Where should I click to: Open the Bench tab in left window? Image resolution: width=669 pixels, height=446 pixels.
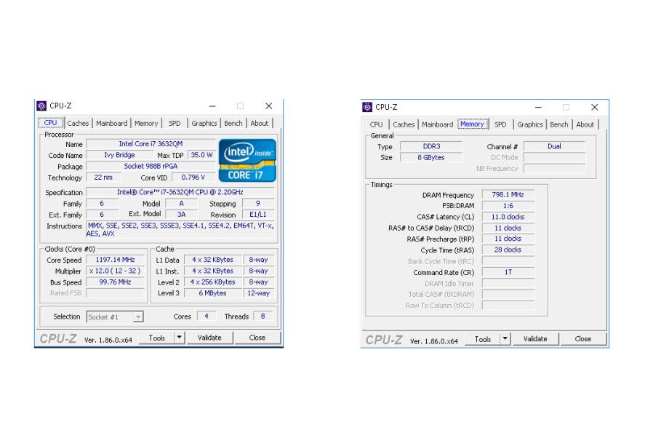(233, 123)
